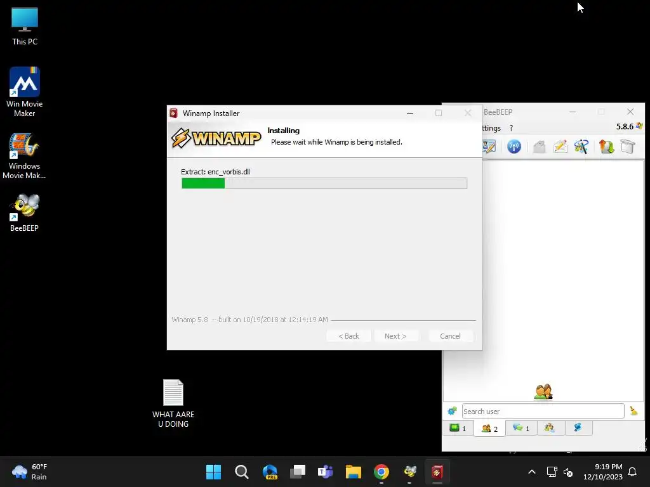This screenshot has width=650, height=487.
Task: Click BeeBEEP group wizard wand icon
Action: (581, 146)
